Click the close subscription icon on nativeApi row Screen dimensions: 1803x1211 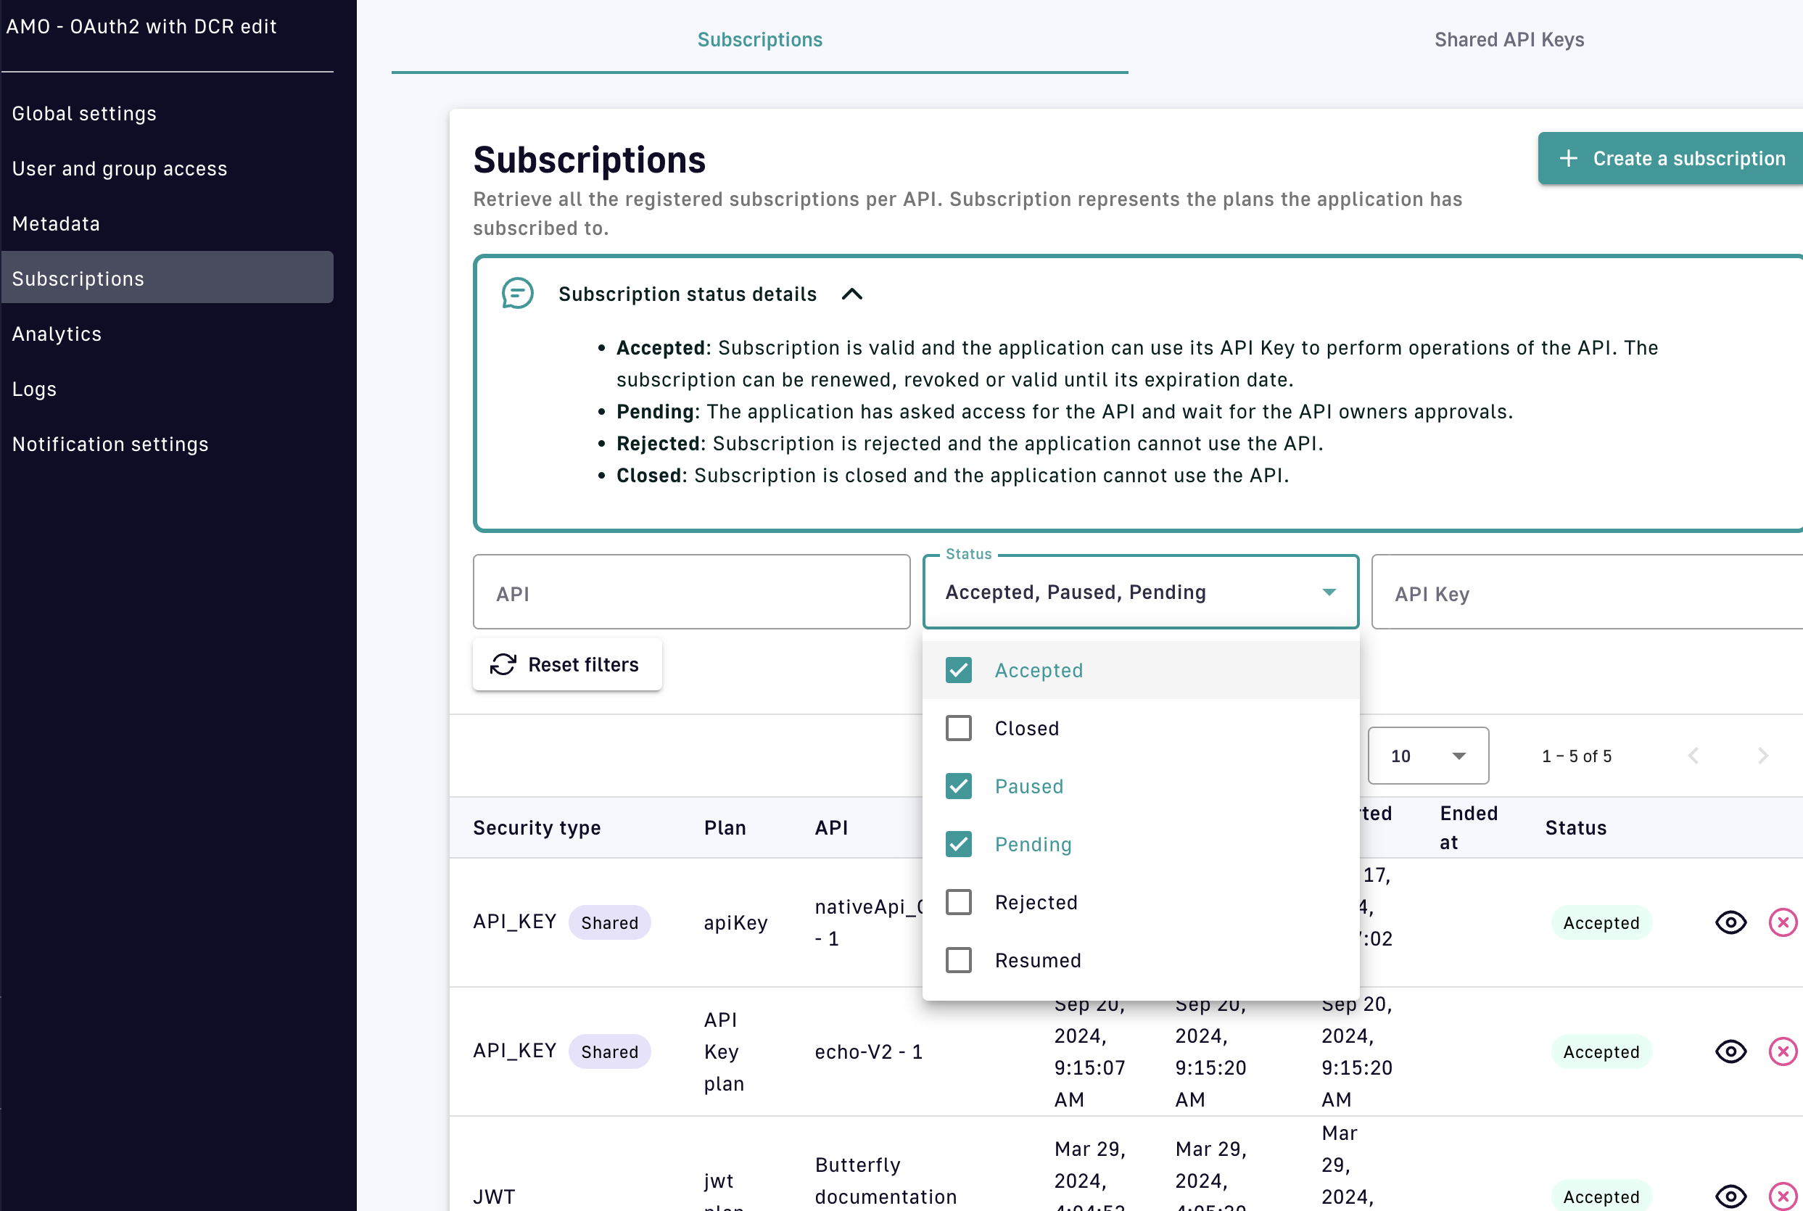point(1783,922)
